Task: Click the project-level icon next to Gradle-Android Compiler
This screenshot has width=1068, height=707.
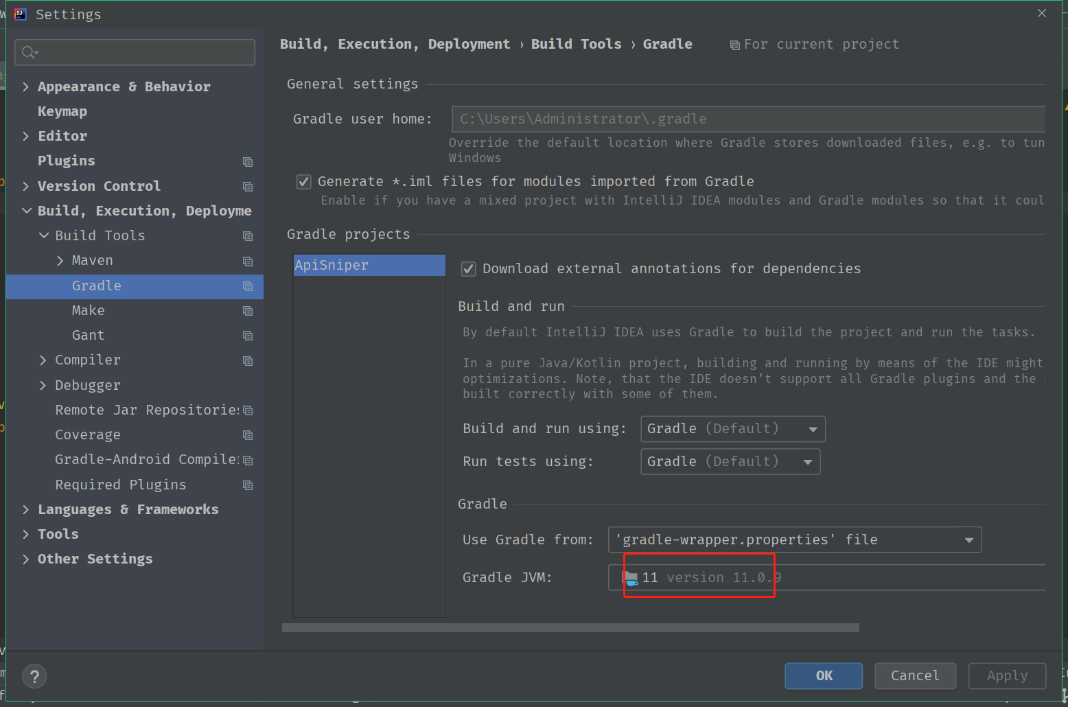Action: [248, 461]
